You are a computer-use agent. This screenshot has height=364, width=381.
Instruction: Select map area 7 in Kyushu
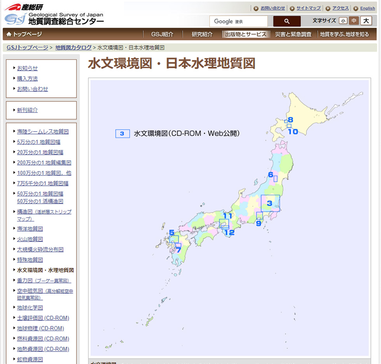point(178,245)
